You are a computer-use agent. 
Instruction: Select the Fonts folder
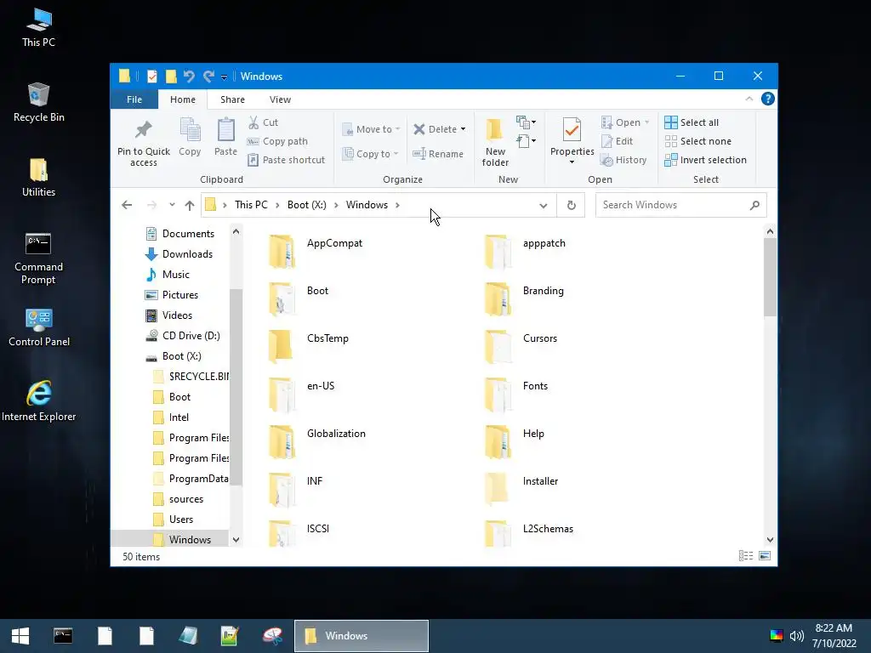pos(515,394)
